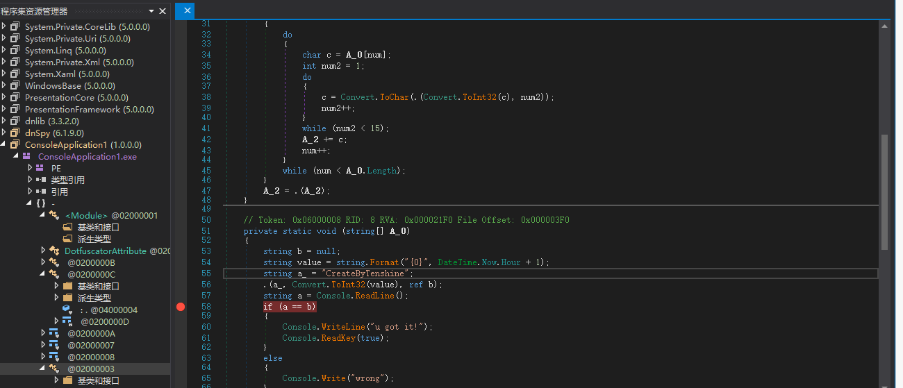Open the assembly explorer panel options dropdown
Image resolution: width=903 pixels, height=388 pixels.
click(x=151, y=11)
